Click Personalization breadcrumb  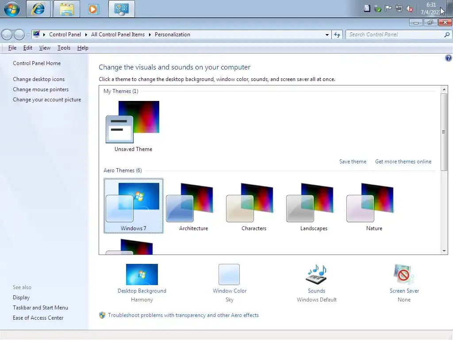tap(173, 35)
